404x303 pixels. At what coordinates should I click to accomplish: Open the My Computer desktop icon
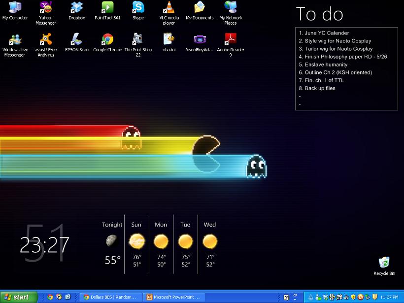15,11
